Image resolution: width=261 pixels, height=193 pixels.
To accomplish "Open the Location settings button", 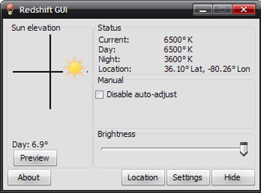I will pyautogui.click(x=143, y=177).
